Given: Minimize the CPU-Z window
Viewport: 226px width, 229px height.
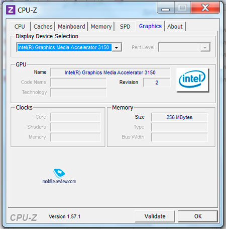Looking at the screenshot, I should coord(165,8).
